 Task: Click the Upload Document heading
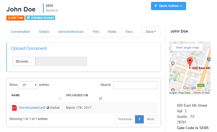29,48
